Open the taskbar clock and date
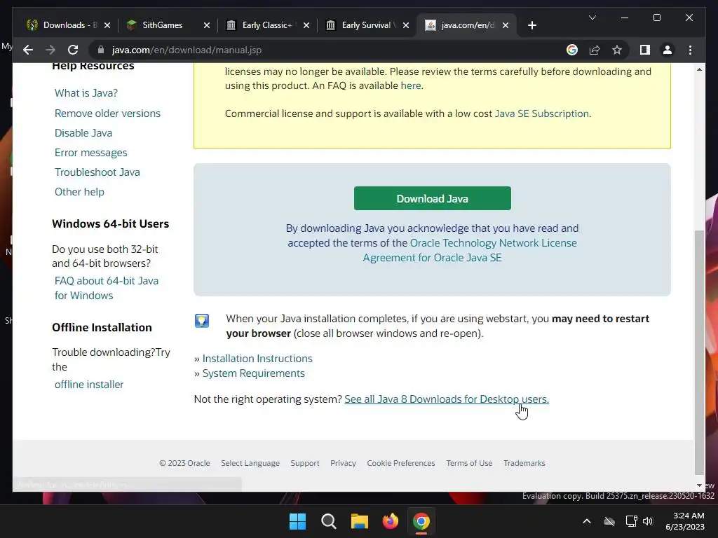The image size is (718, 538). (685, 521)
